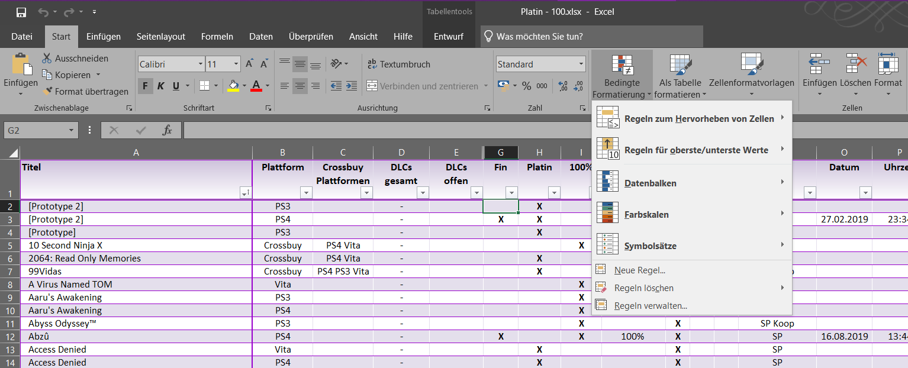The image size is (908, 368).
Task: Click the red font color swatch
Action: pos(256,86)
